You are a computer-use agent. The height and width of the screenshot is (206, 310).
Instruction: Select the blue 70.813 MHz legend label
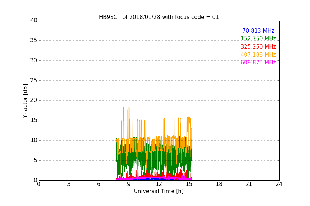(x=258, y=30)
